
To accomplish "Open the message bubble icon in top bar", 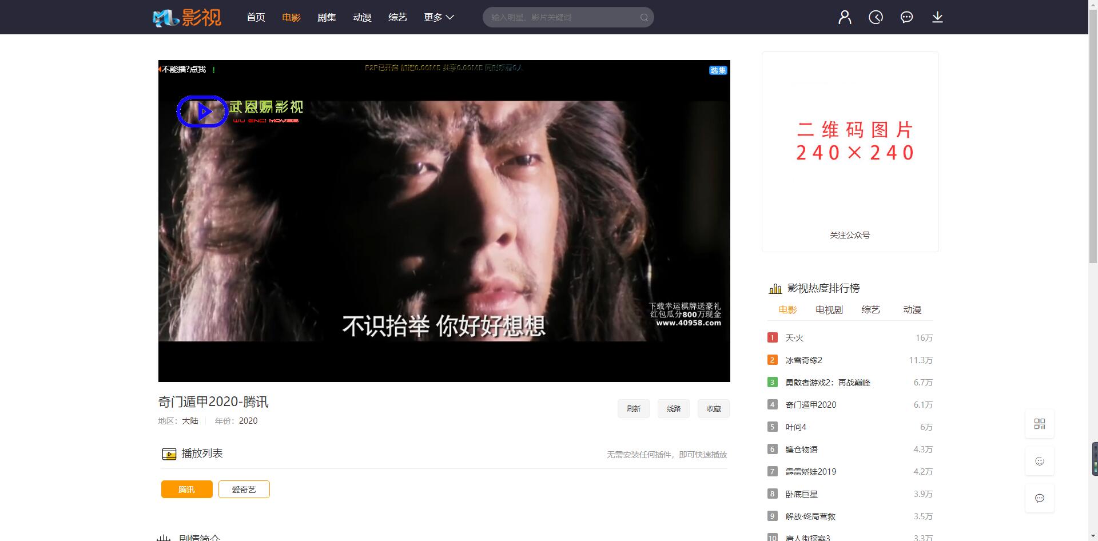I will coord(906,17).
